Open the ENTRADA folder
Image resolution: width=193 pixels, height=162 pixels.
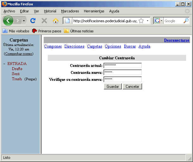pos(17,64)
